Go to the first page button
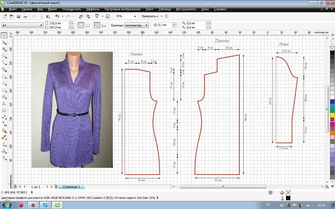Screen dimensions: 335x209 pos(20,187)
